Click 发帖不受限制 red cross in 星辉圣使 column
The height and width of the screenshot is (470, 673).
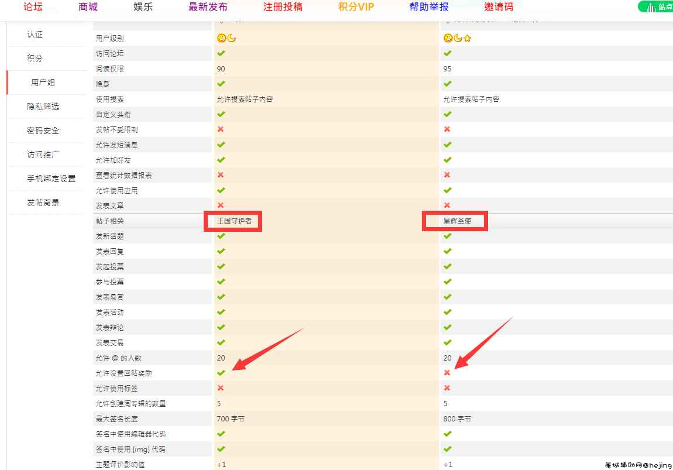click(x=447, y=129)
